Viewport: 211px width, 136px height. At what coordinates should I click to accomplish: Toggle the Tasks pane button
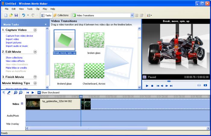tap(46, 15)
